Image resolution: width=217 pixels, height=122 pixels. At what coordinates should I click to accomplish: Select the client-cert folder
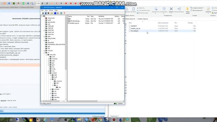tap(50, 32)
